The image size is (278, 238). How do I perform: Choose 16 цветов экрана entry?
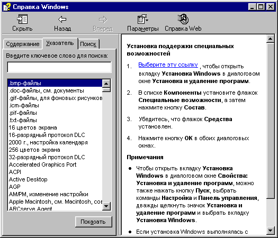[x=55, y=127]
